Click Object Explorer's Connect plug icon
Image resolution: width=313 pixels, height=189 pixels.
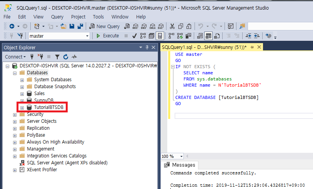[32, 57]
